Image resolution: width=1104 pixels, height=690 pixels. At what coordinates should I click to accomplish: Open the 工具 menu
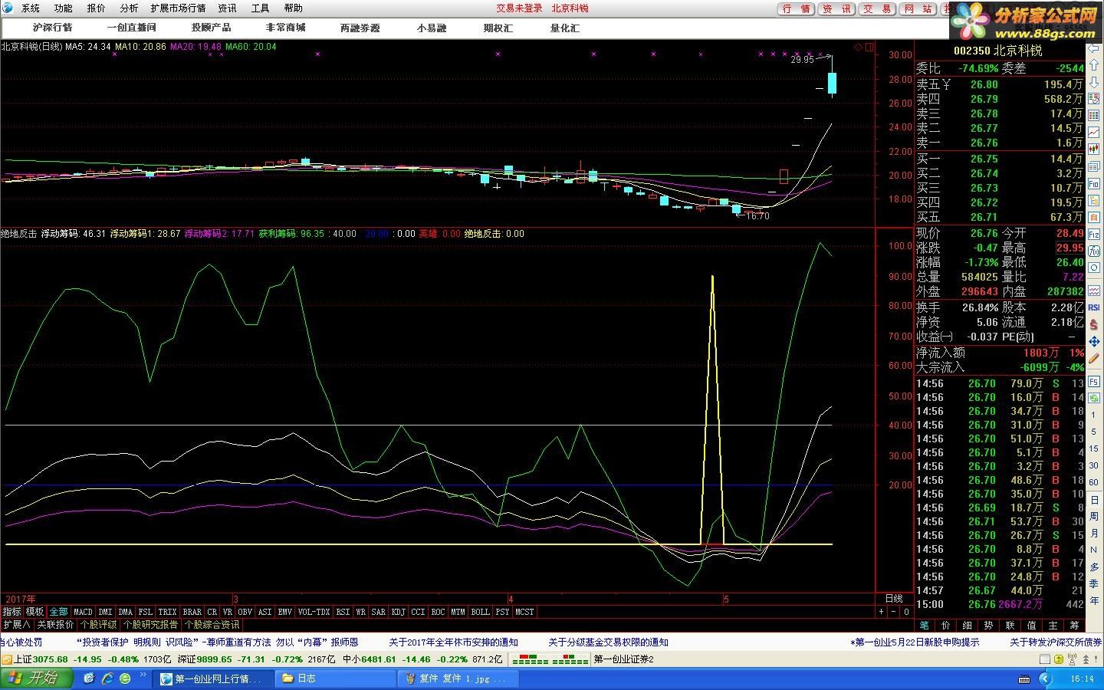click(260, 8)
